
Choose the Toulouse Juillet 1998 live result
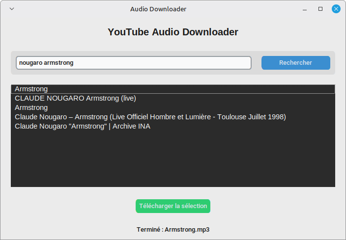pos(150,117)
